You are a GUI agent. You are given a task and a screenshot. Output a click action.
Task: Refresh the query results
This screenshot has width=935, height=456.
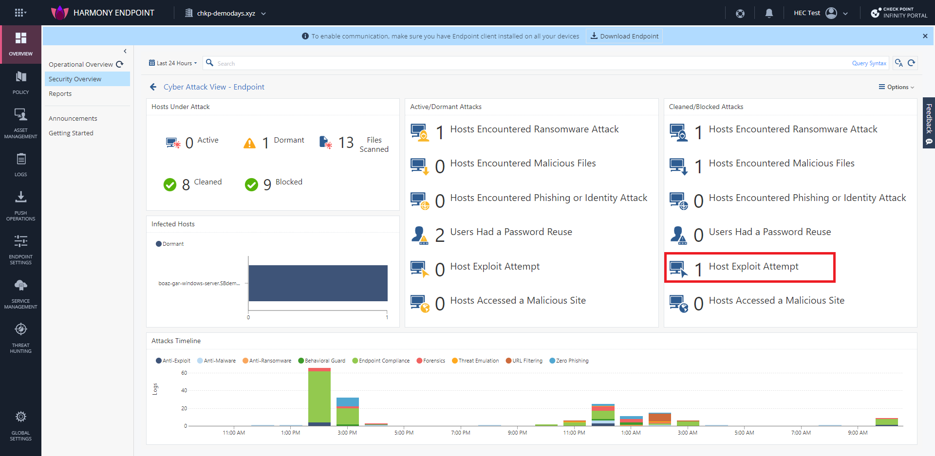pyautogui.click(x=912, y=63)
